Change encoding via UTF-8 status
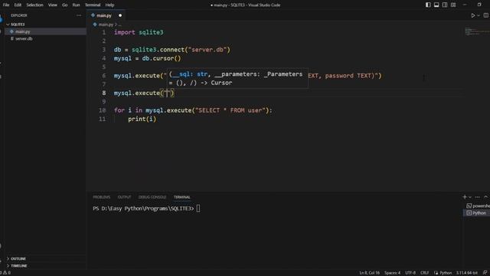 click(x=410, y=273)
